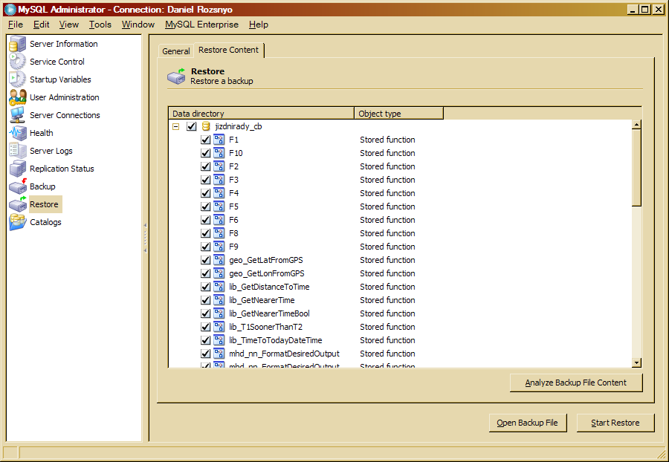
Task: Click the Catalogs folder icon
Action: click(x=18, y=222)
